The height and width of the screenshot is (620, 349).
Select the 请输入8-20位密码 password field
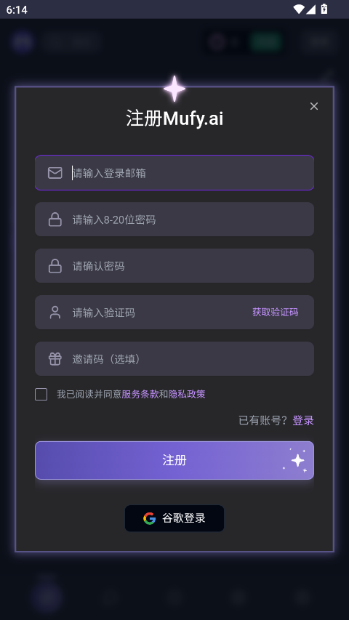(x=174, y=220)
